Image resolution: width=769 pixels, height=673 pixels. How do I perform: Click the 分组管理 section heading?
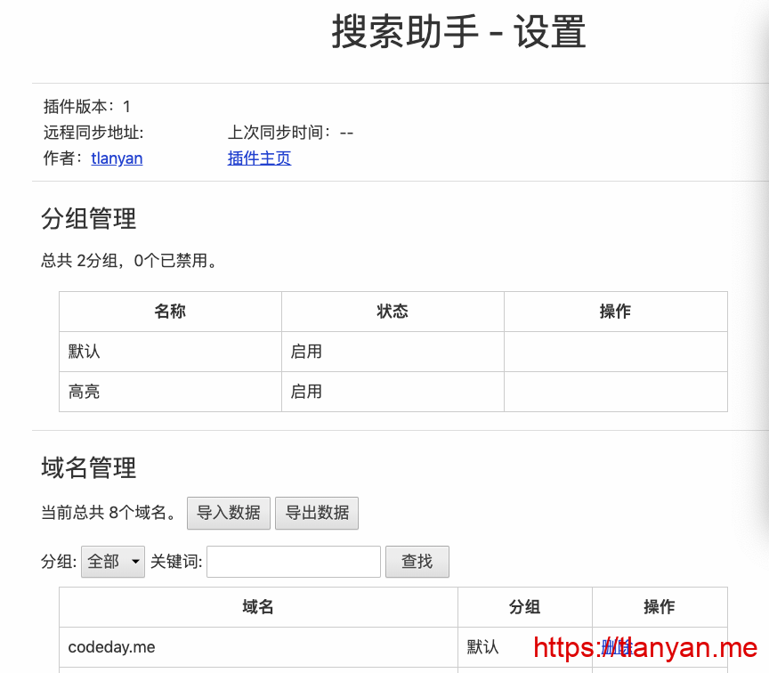tap(89, 218)
